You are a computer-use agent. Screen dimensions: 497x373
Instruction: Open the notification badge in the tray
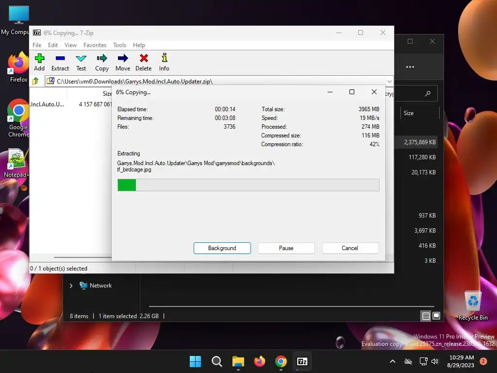pos(483,361)
